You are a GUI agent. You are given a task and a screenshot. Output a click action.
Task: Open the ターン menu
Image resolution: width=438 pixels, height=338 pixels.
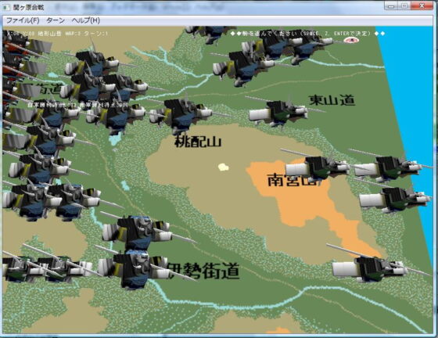point(56,20)
